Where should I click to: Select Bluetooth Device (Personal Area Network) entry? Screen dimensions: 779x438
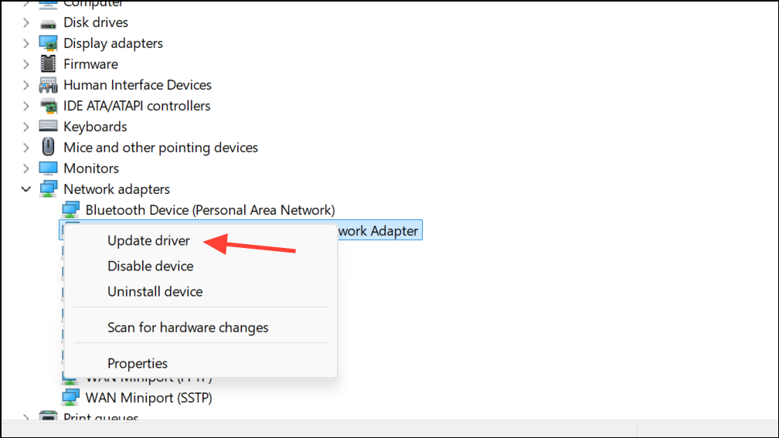pyautogui.click(x=210, y=210)
